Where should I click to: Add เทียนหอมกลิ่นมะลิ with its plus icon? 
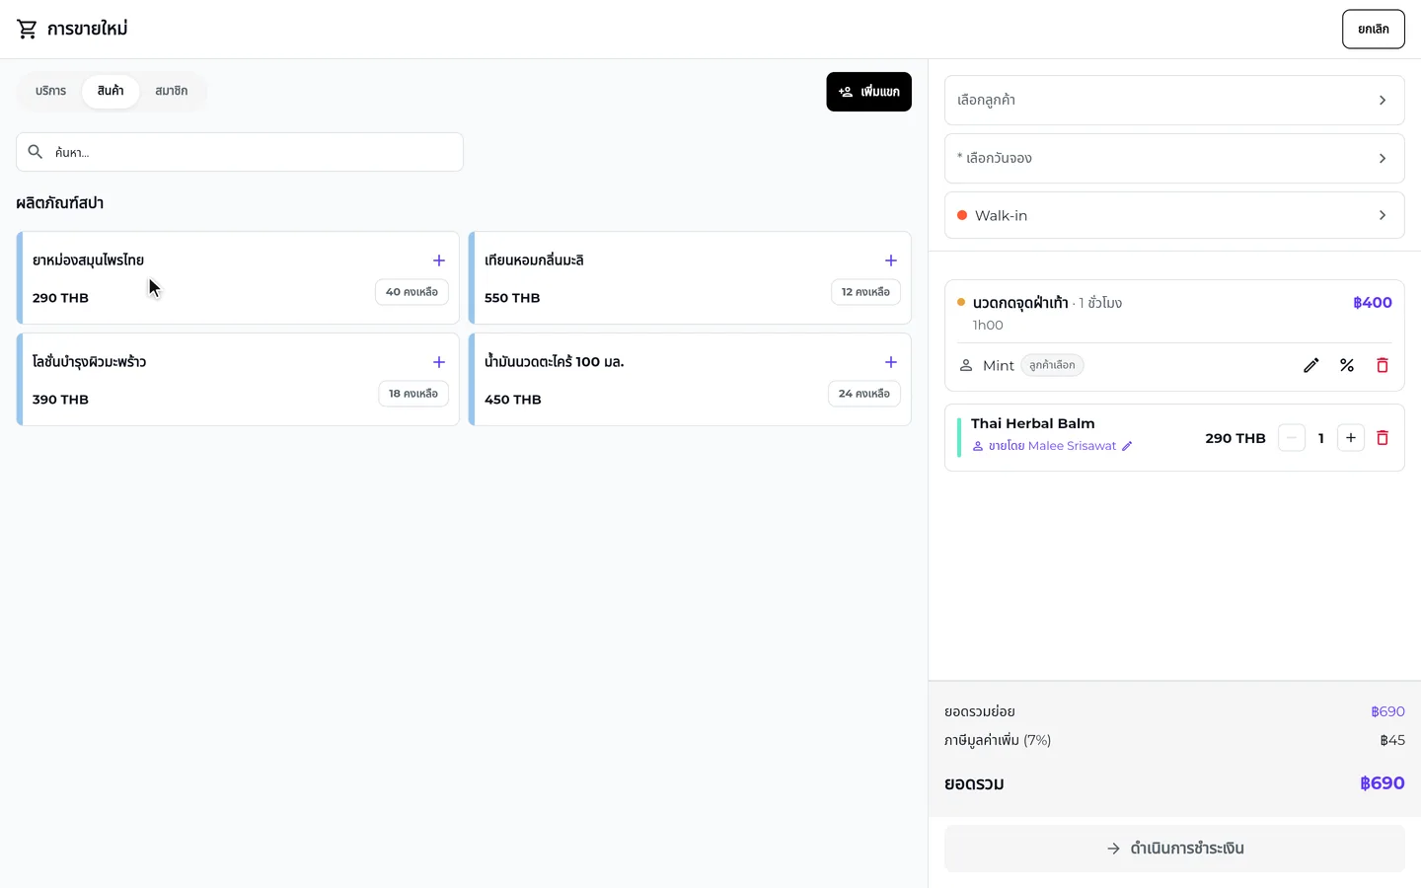coord(891,260)
